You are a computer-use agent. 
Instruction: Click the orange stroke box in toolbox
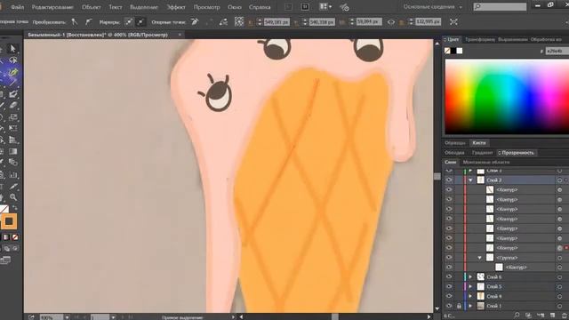tap(9, 221)
